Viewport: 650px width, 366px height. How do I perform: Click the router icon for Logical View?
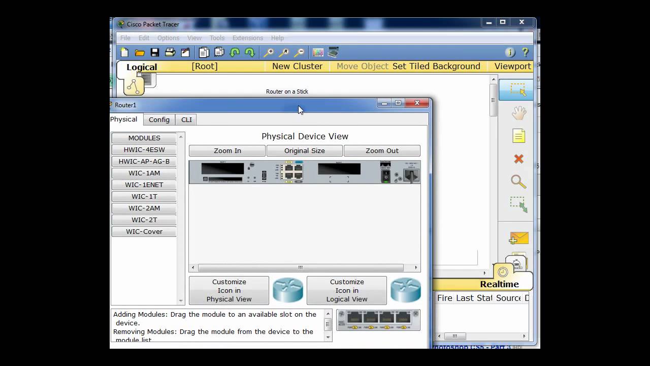(405, 290)
